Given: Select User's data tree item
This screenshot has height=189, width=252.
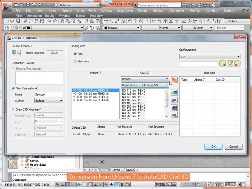Looking at the screenshot, I should (38, 165).
